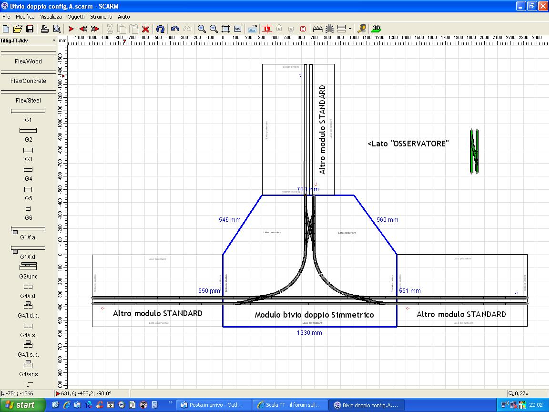The height and width of the screenshot is (412, 551).
Task: Open the Visualizza menu
Action: (x=51, y=17)
